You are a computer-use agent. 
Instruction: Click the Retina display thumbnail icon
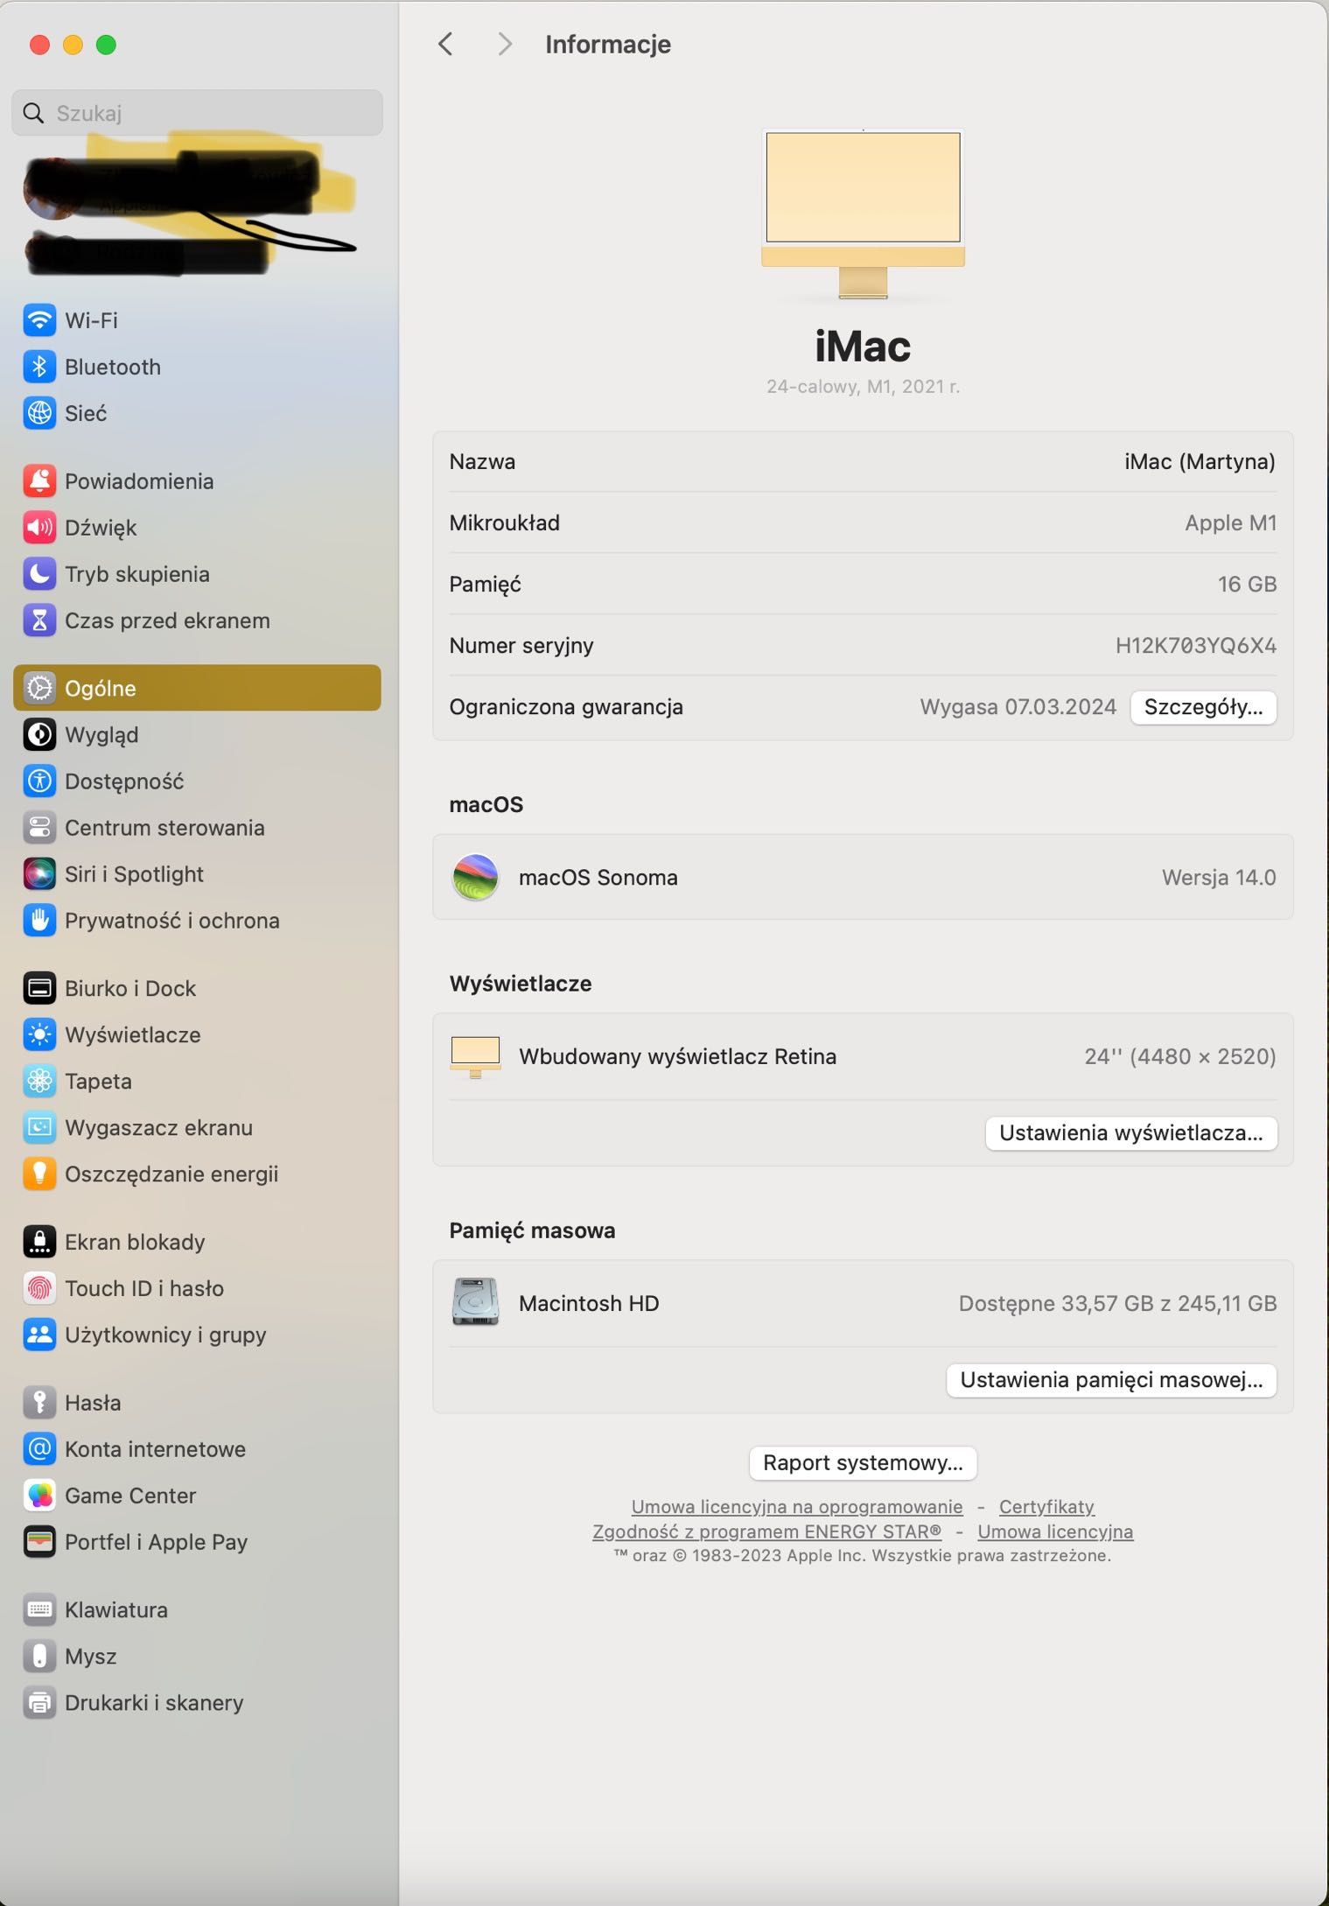[x=475, y=1057]
